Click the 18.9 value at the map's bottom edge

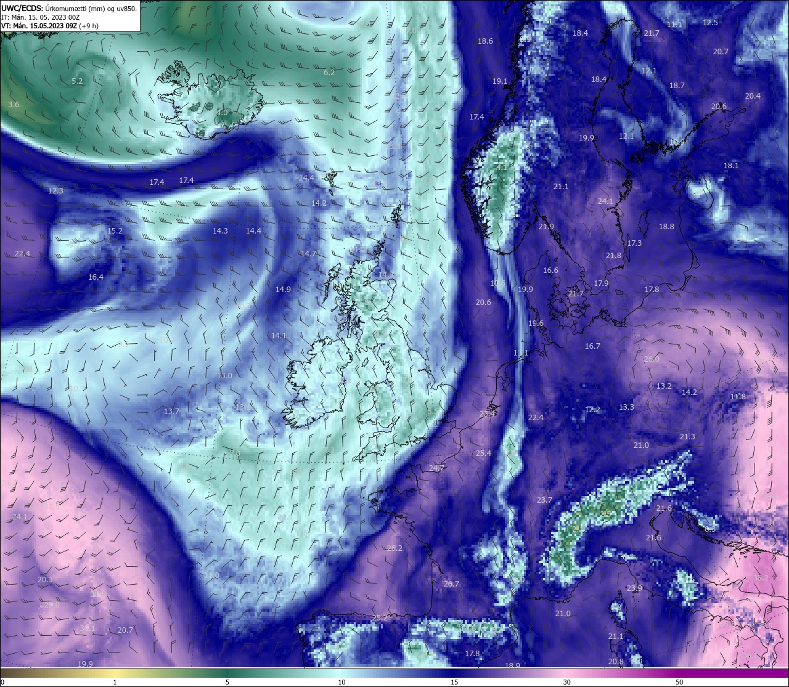(x=512, y=666)
